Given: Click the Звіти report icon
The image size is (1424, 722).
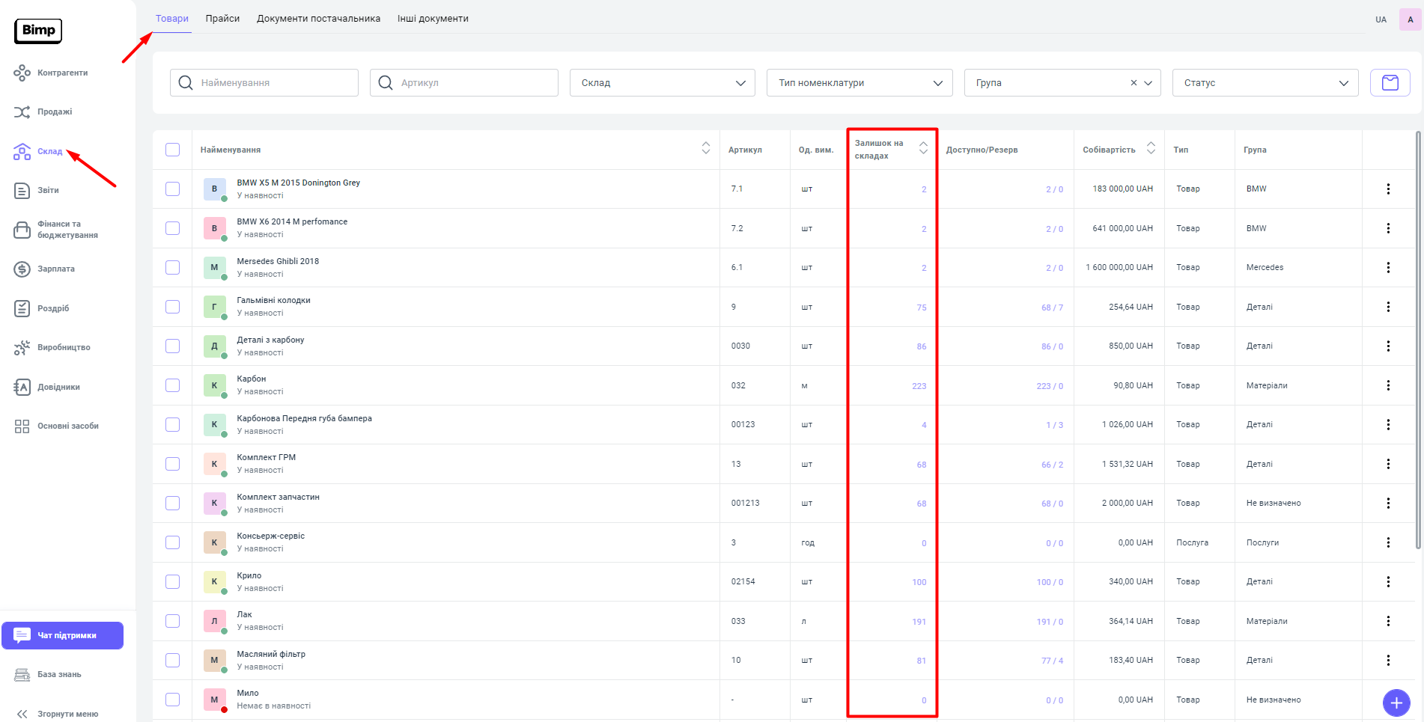Looking at the screenshot, I should (x=22, y=190).
